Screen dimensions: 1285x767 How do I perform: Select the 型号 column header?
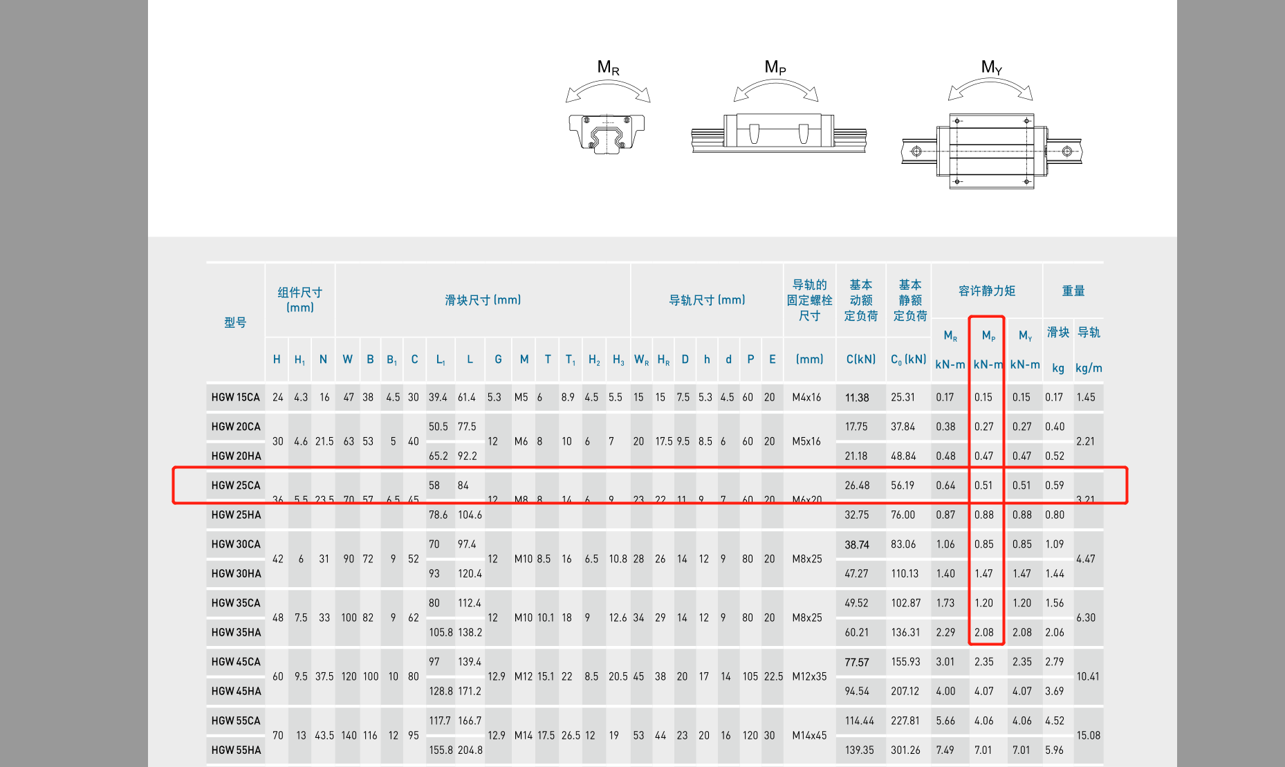coord(235,322)
